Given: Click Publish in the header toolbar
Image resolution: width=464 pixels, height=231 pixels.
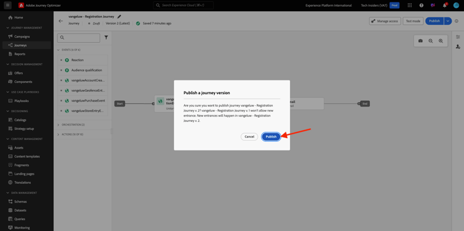Looking at the screenshot, I should pos(434,21).
